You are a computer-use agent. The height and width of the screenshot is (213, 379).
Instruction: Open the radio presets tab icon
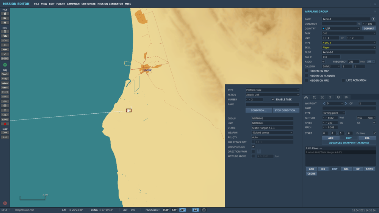346,97
